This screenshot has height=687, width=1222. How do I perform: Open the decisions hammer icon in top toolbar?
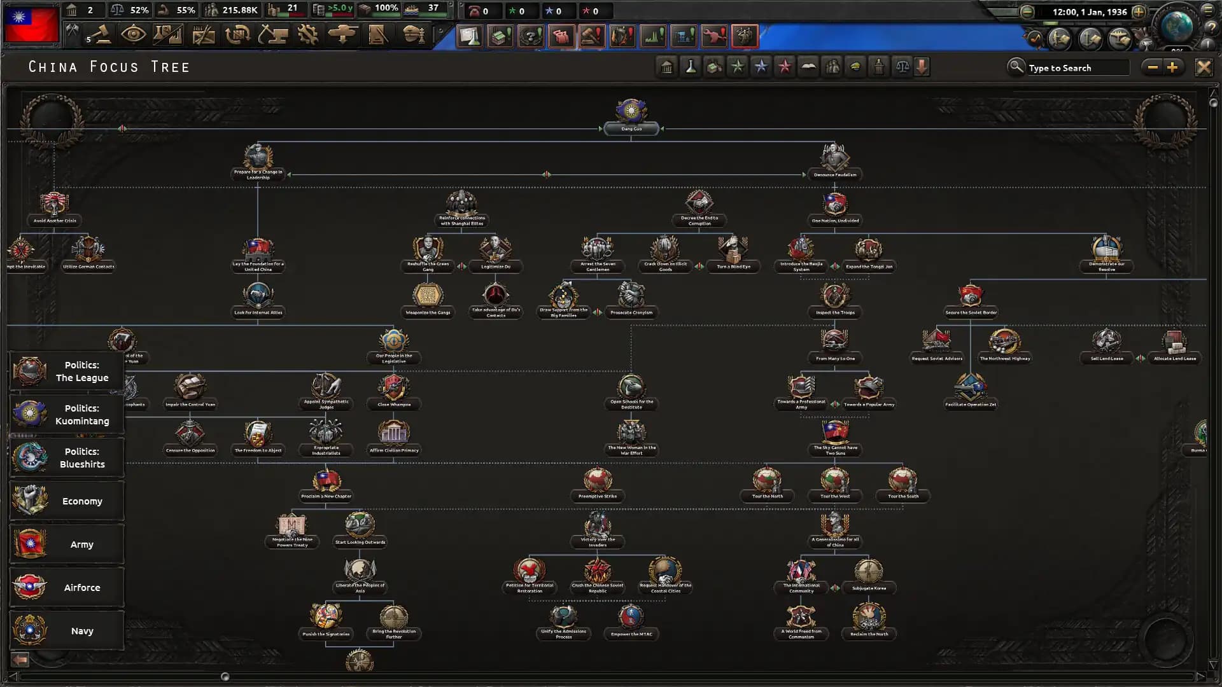coord(102,35)
